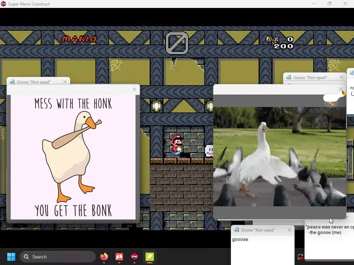354x265 pixels.
Task: Click 'MESS WITH THE HONK' caption text
Action: [73, 104]
